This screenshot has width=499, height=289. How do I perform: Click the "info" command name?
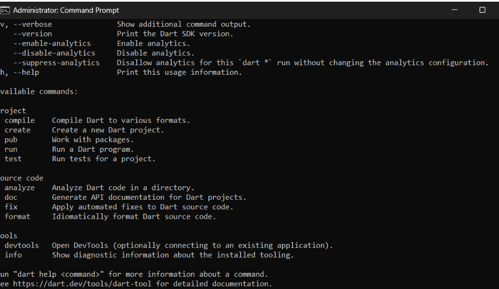tap(13, 255)
